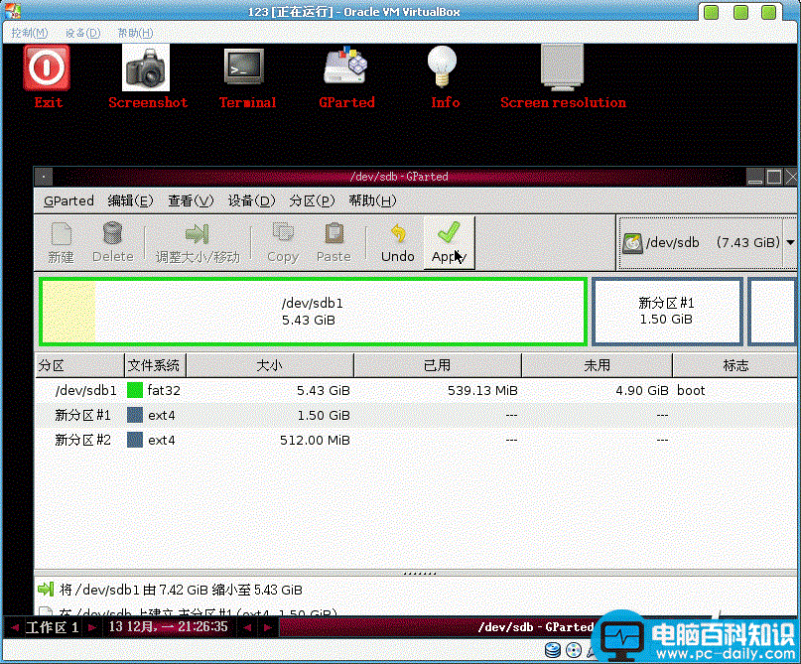
Task: Click the Resize/Move (调整大小/移动) toolbar button
Action: [198, 242]
